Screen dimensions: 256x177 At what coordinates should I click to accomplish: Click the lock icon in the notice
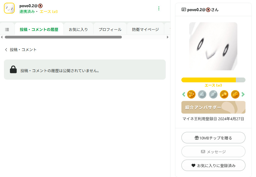[x=13, y=70]
